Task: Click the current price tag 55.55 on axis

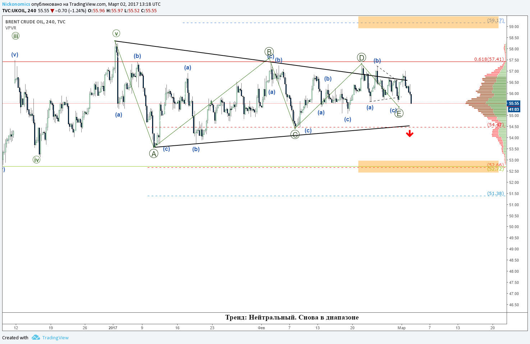Action: tap(513, 103)
